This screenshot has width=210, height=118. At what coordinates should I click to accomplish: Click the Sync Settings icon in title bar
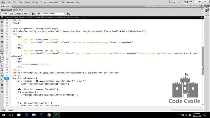pyautogui.click(x=185, y=2)
